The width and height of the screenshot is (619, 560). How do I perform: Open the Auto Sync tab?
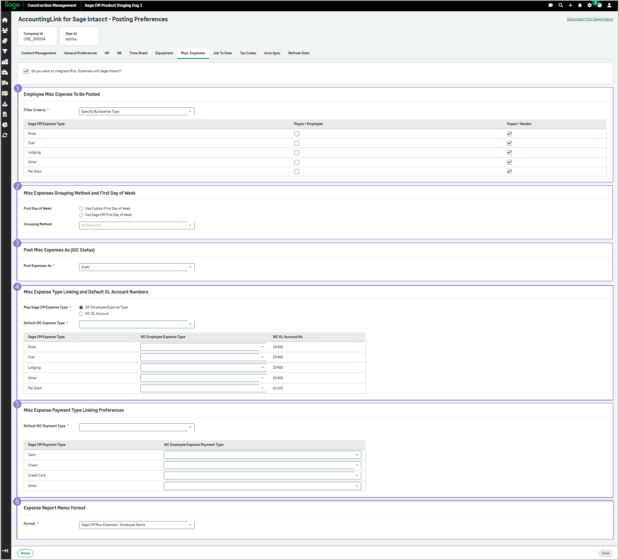coord(272,53)
